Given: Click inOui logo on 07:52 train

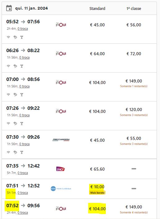Looking at the screenshot, I should 61,208.
